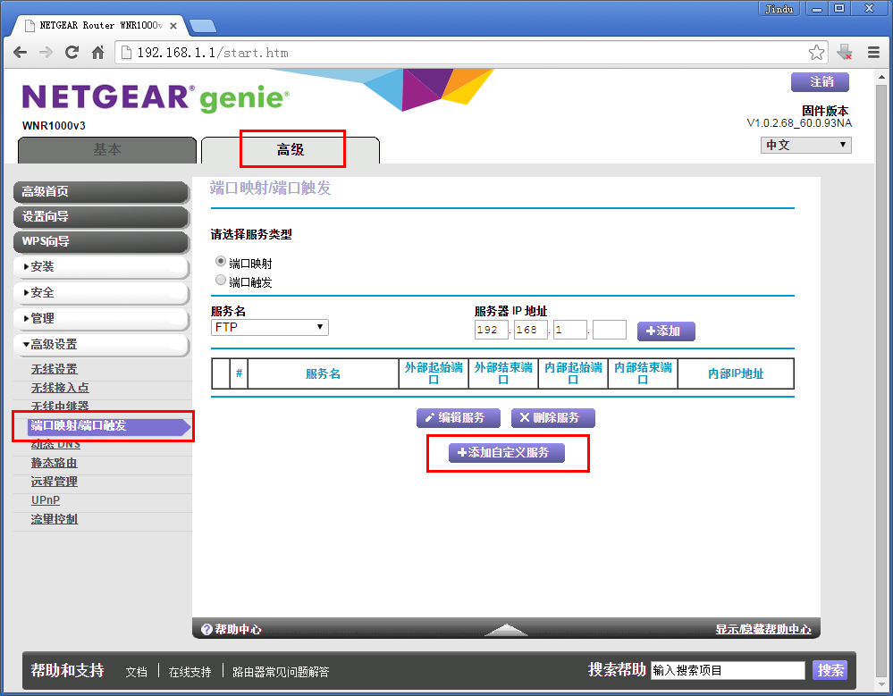Open the 帮助中心 question mark icon
Screen dimensions: 893x696
[207, 629]
